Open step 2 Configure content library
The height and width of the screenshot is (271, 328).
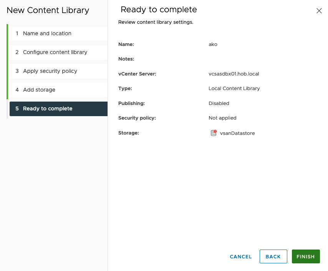(x=55, y=52)
